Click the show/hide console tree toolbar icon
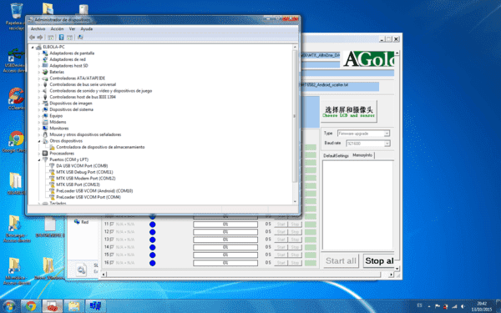The image size is (501, 313). tap(51, 38)
